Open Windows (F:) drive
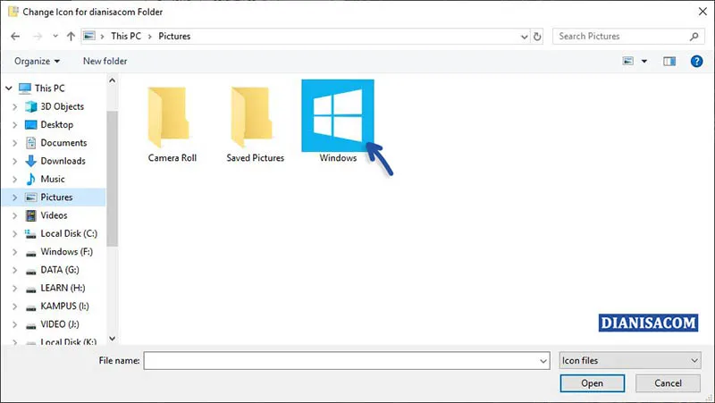The width and height of the screenshot is (715, 403). pos(66,252)
